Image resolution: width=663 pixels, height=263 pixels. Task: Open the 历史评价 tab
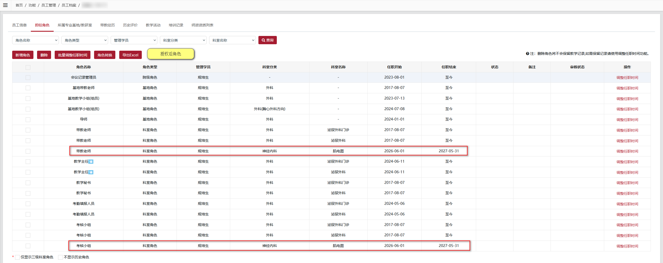(130, 25)
